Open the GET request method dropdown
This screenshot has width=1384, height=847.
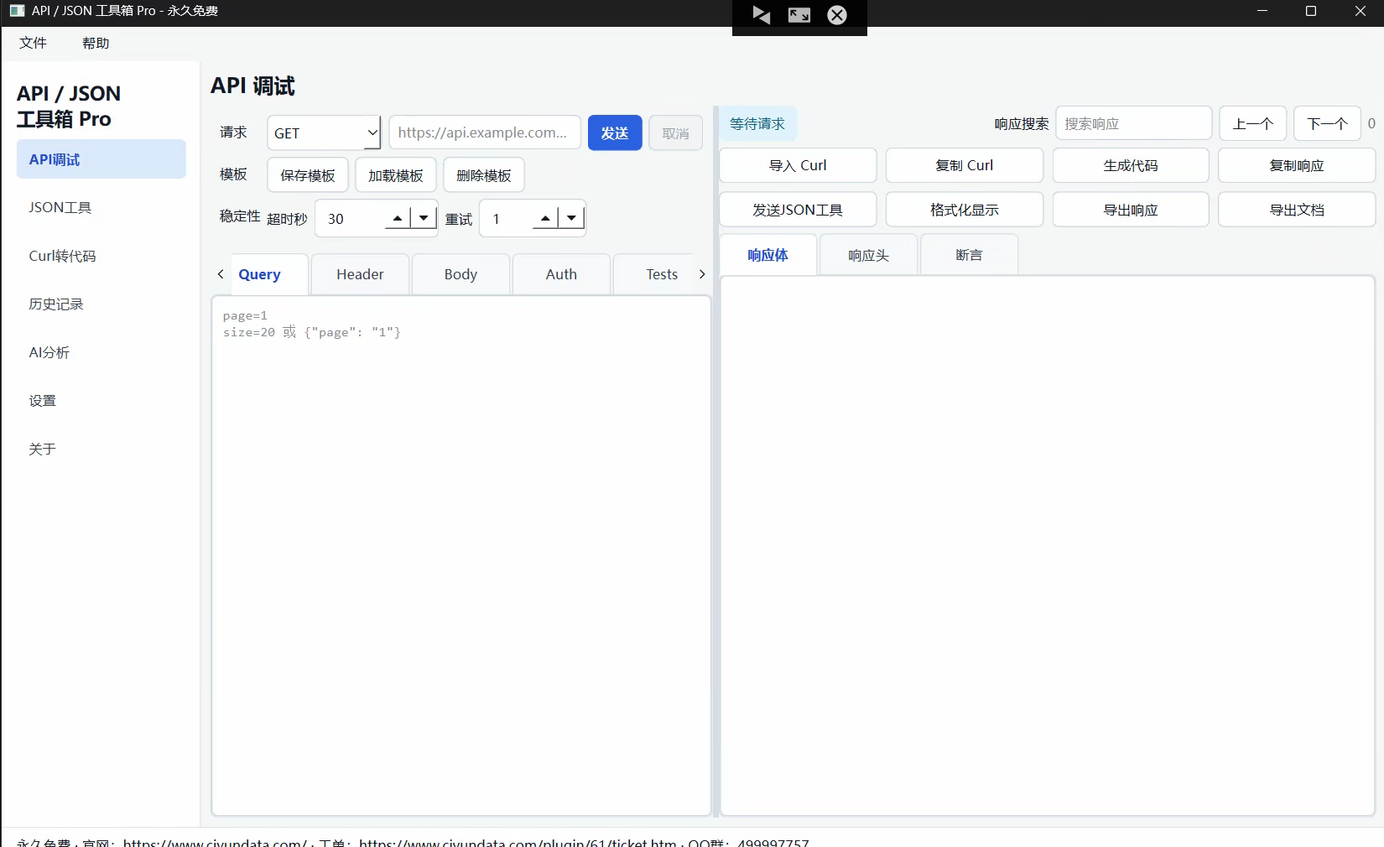click(x=324, y=133)
